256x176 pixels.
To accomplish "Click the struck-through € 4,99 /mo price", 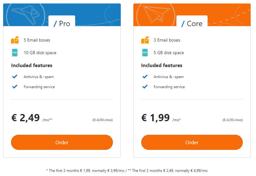I will (103, 120).
